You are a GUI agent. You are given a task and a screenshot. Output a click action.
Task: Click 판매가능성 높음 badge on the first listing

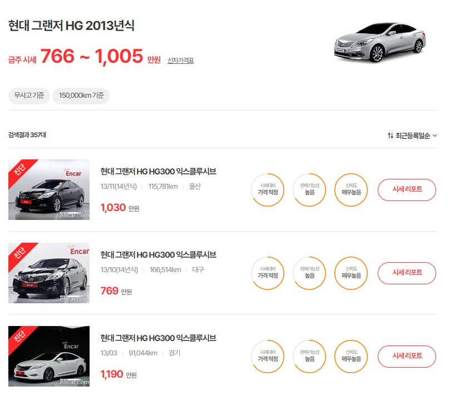(x=309, y=189)
